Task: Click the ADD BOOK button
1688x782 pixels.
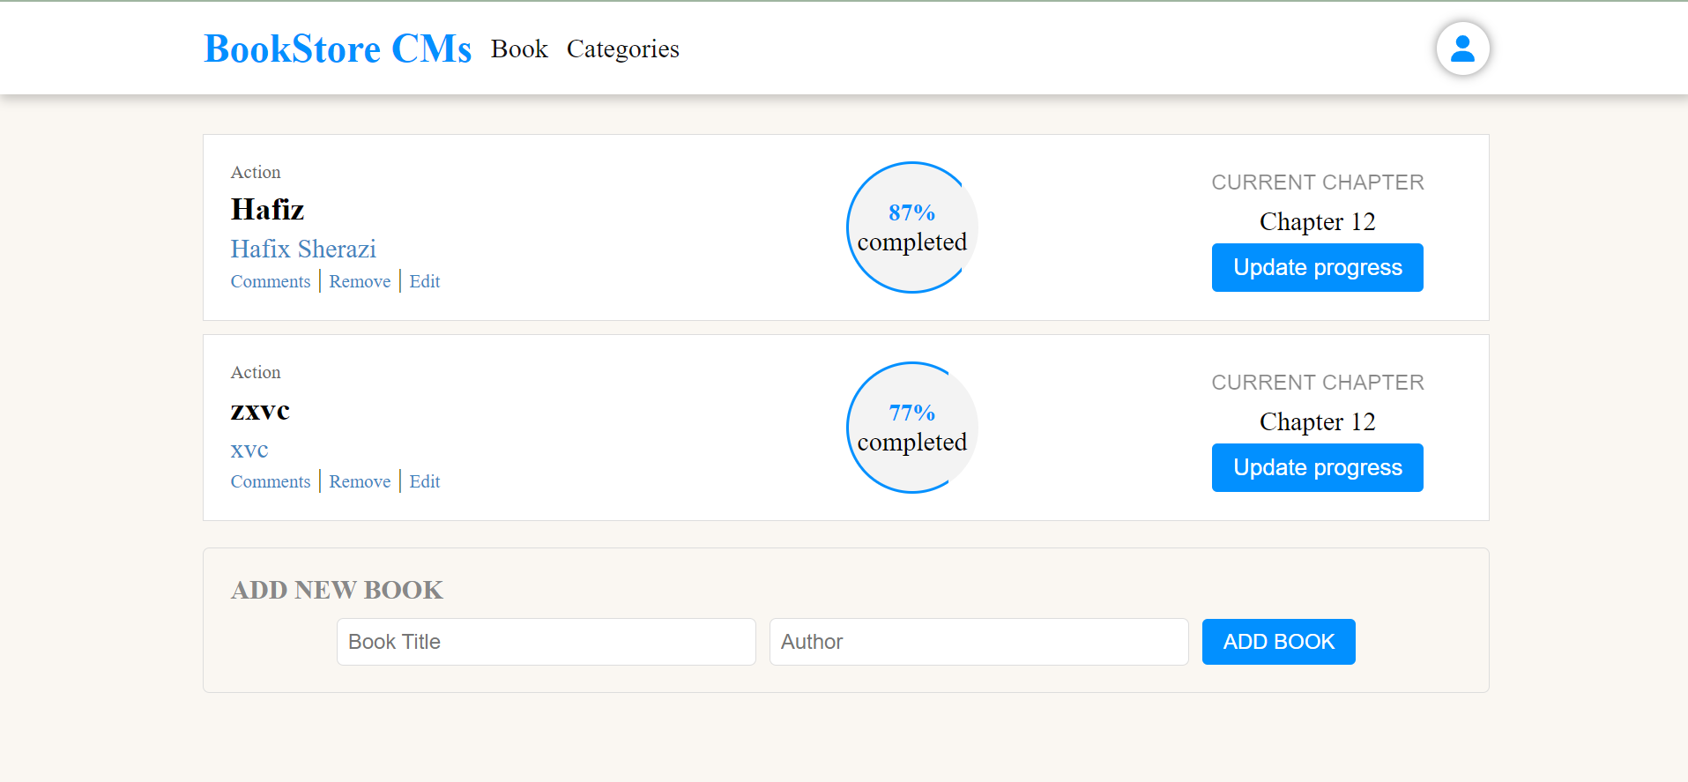Action: tap(1278, 641)
